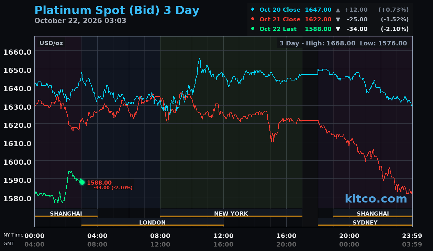Click the 1630.0 y-axis label
The image size is (433, 251).
coord(18,107)
